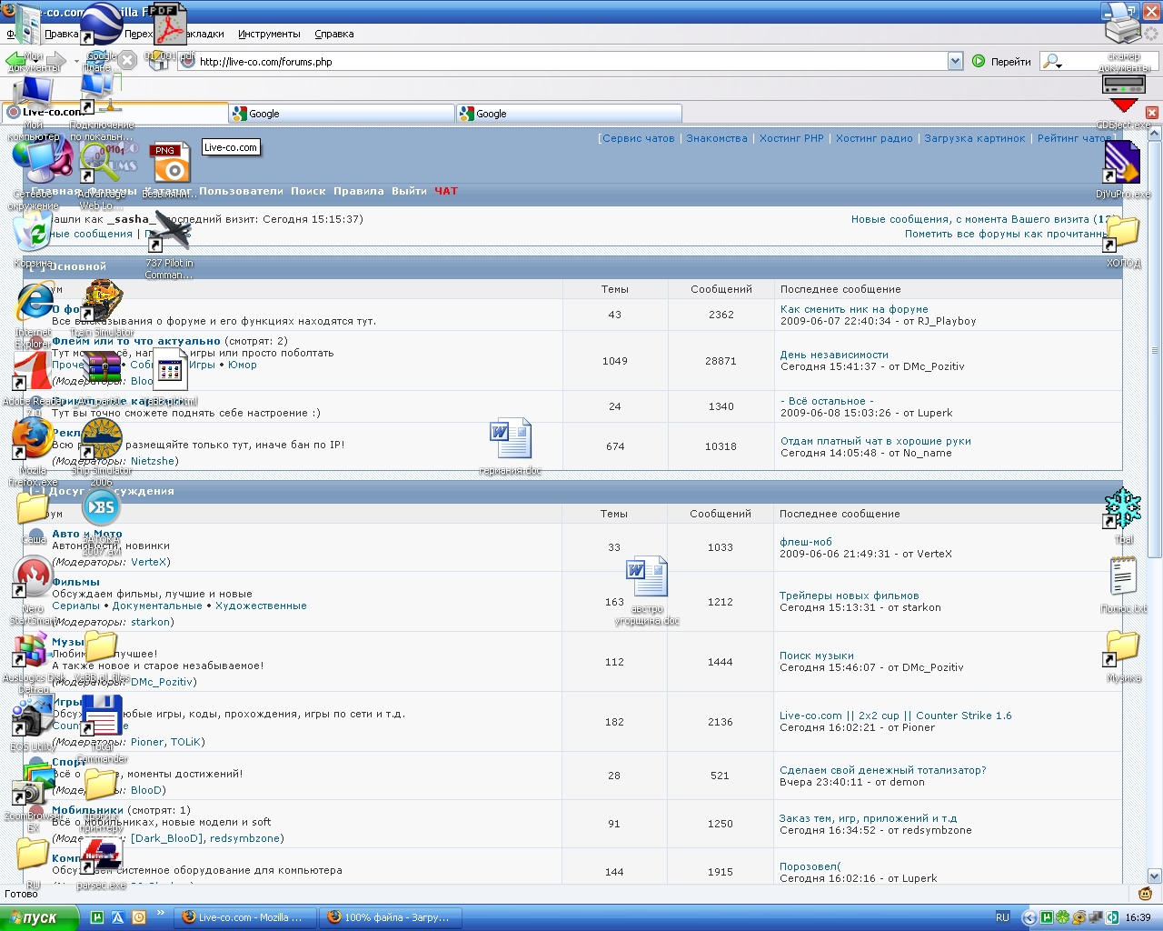Click the URL address field
Viewport: 1163px width, 931px height.
pos(563,61)
